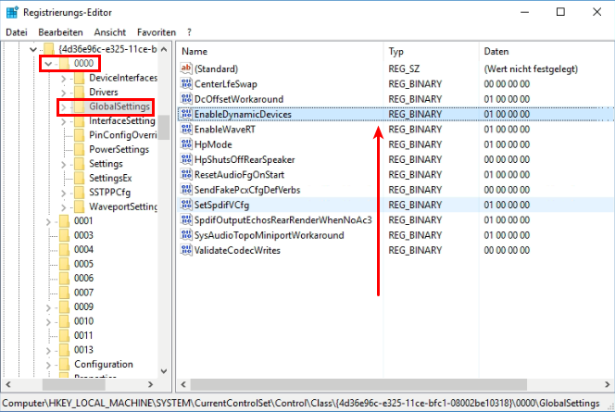Click the binary icon of SpdifOutputEchosRearRenderWhenNoAc3

click(186, 220)
